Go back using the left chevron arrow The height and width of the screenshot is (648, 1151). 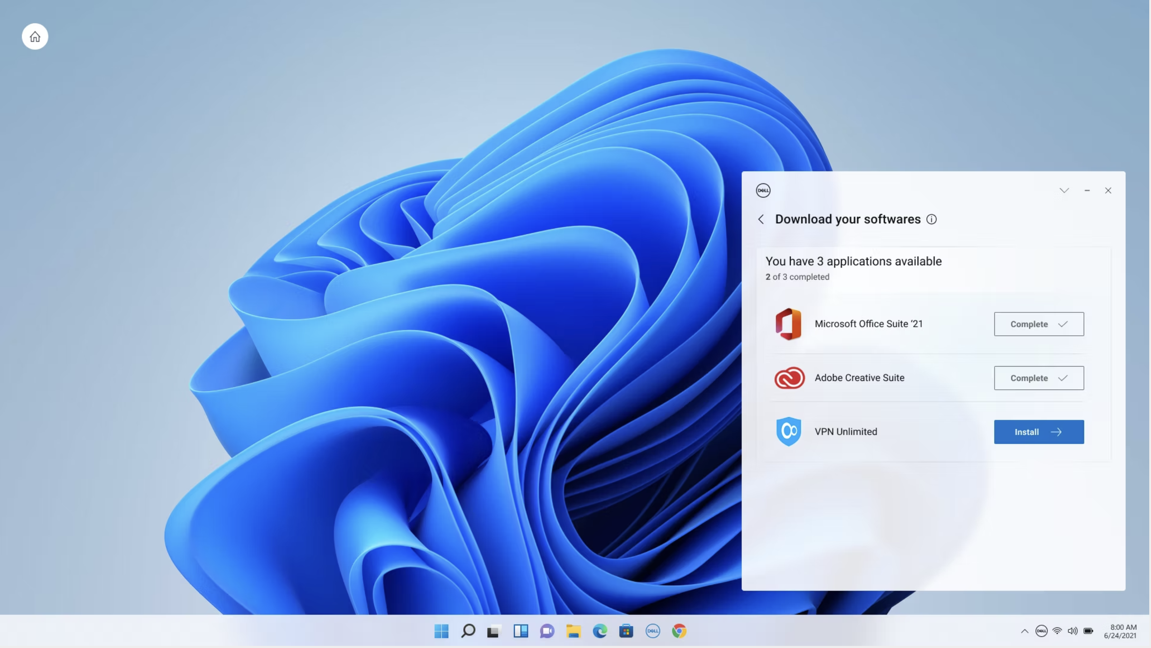[761, 219]
